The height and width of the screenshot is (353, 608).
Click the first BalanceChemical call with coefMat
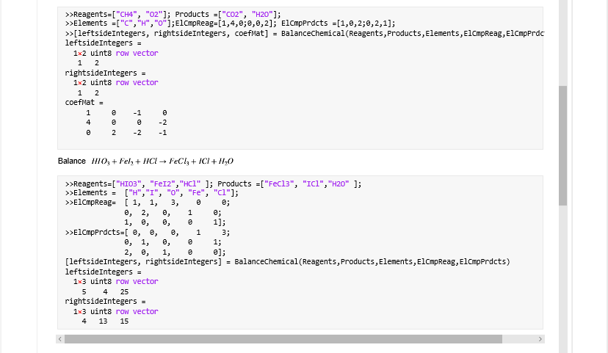[x=305, y=33]
